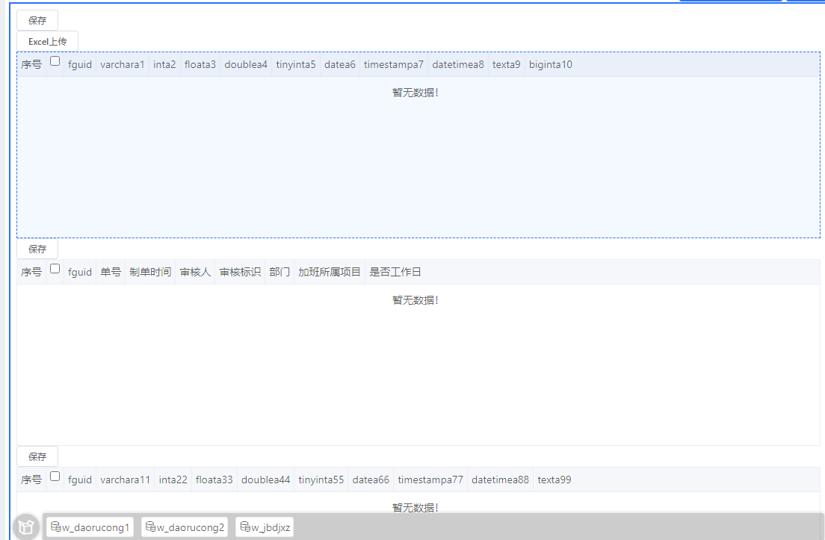Click the 是否工作日 column header
Image resolution: width=825 pixels, height=540 pixels.
pos(395,273)
